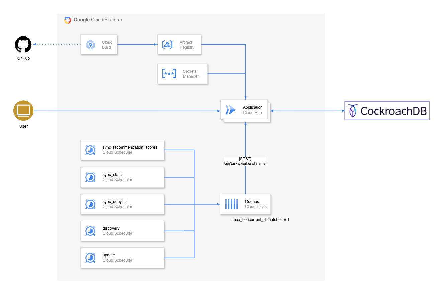The height and width of the screenshot is (294, 443).
Task: Click the User monitor icon
Action: coord(23,111)
